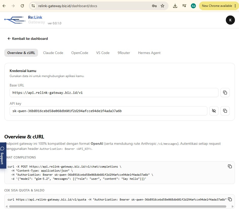239x215 pixels.
Task: Open the K user avatar menu
Action: pos(230,20)
